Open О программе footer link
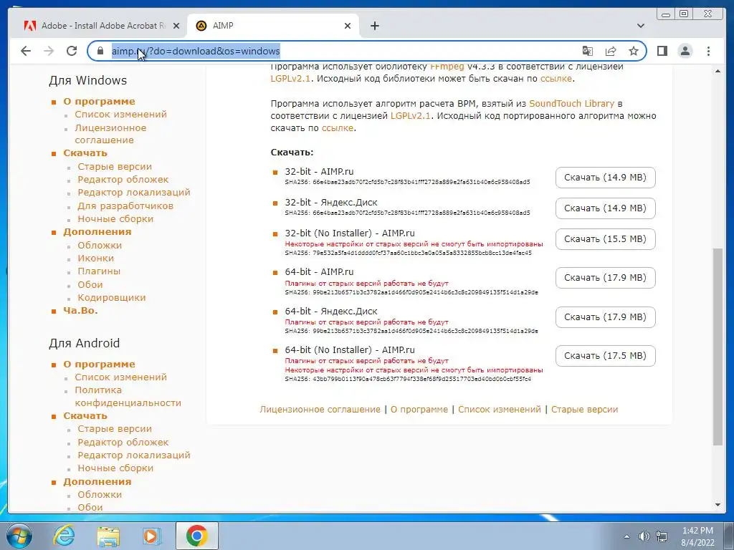 pos(419,409)
